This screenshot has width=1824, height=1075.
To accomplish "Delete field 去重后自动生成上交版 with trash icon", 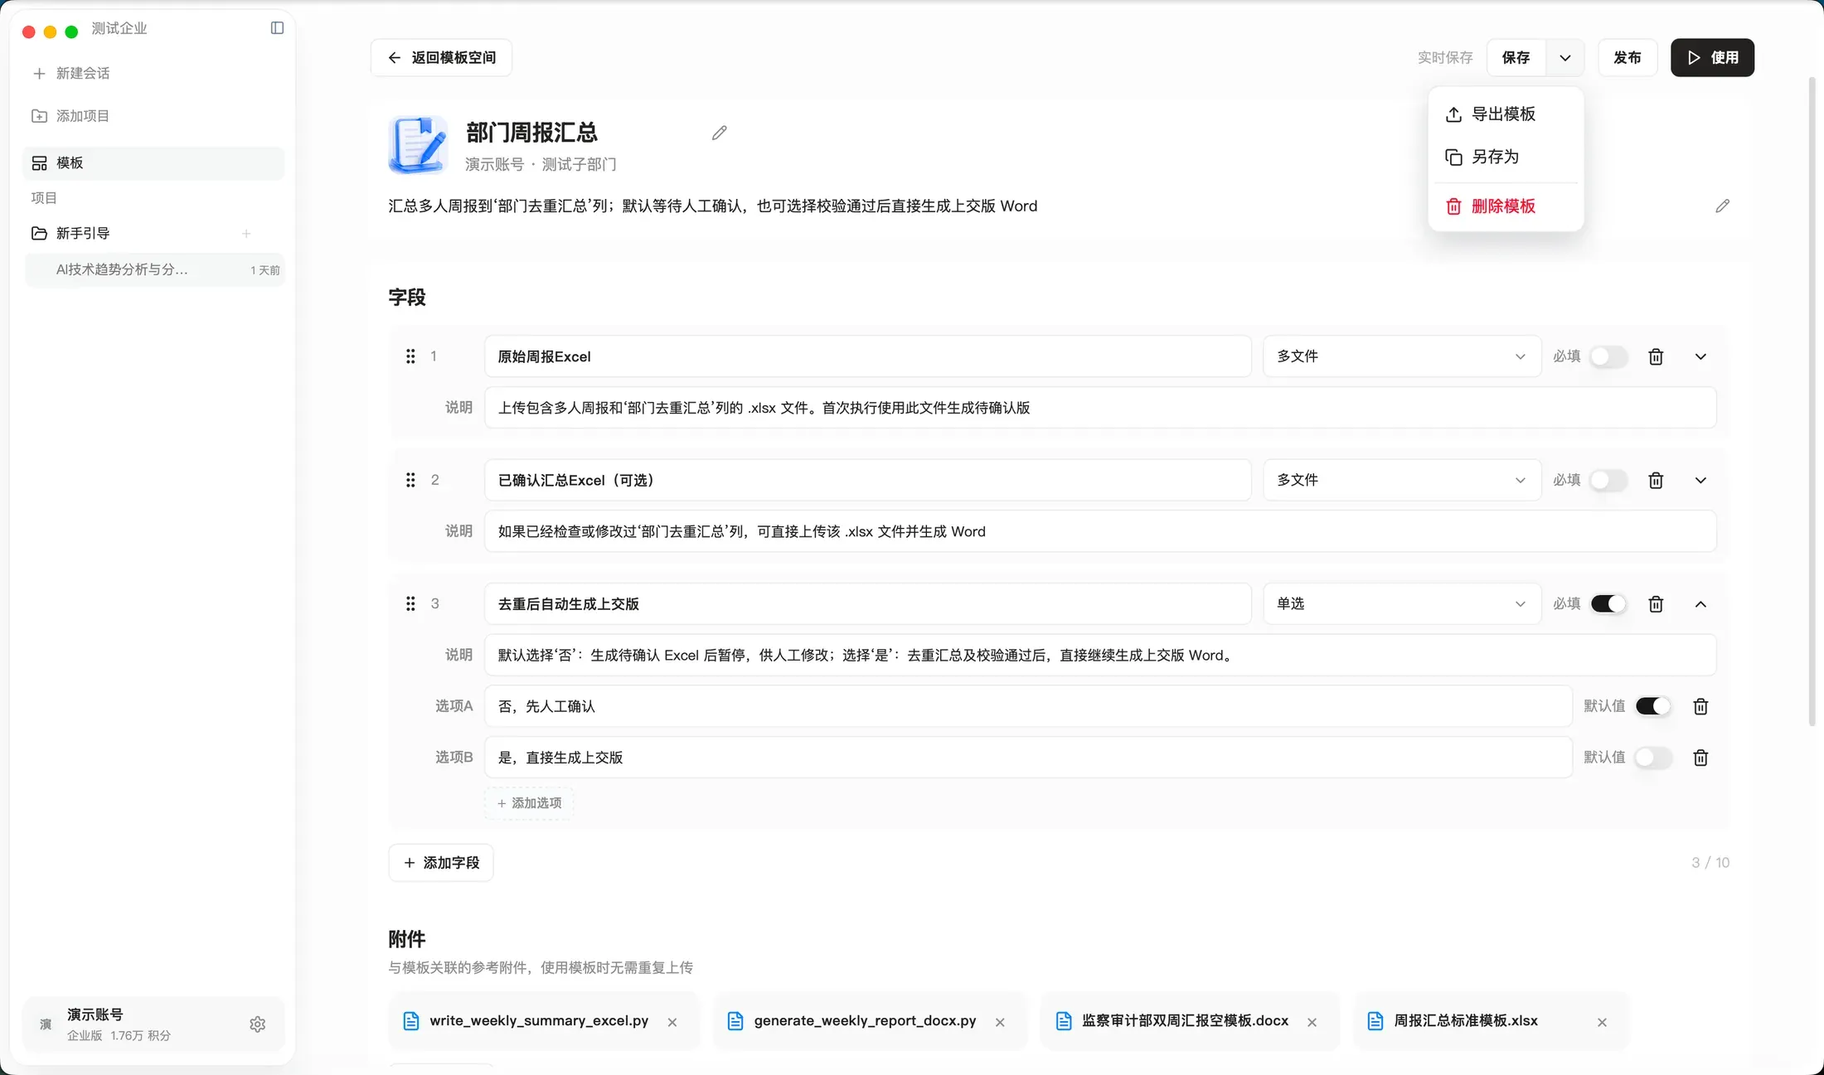I will pos(1656,603).
